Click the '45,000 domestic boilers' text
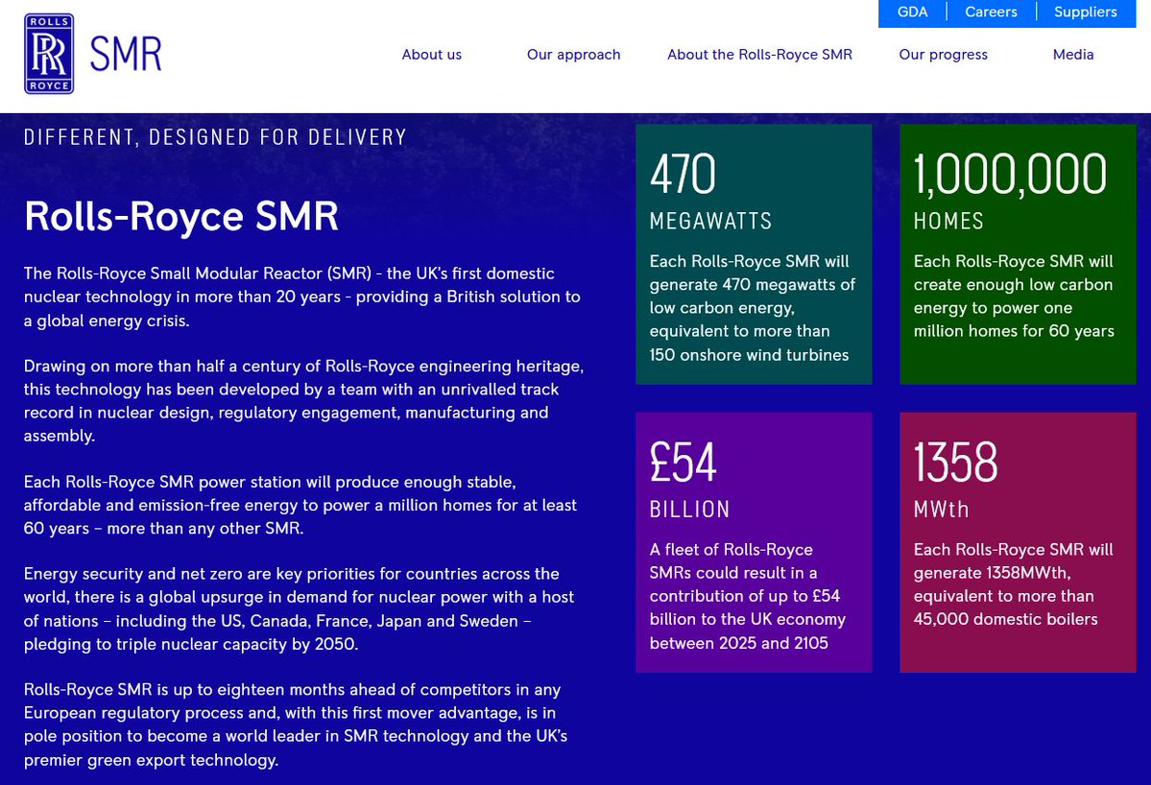Viewport: 1151px width, 785px height. pyautogui.click(x=1006, y=619)
